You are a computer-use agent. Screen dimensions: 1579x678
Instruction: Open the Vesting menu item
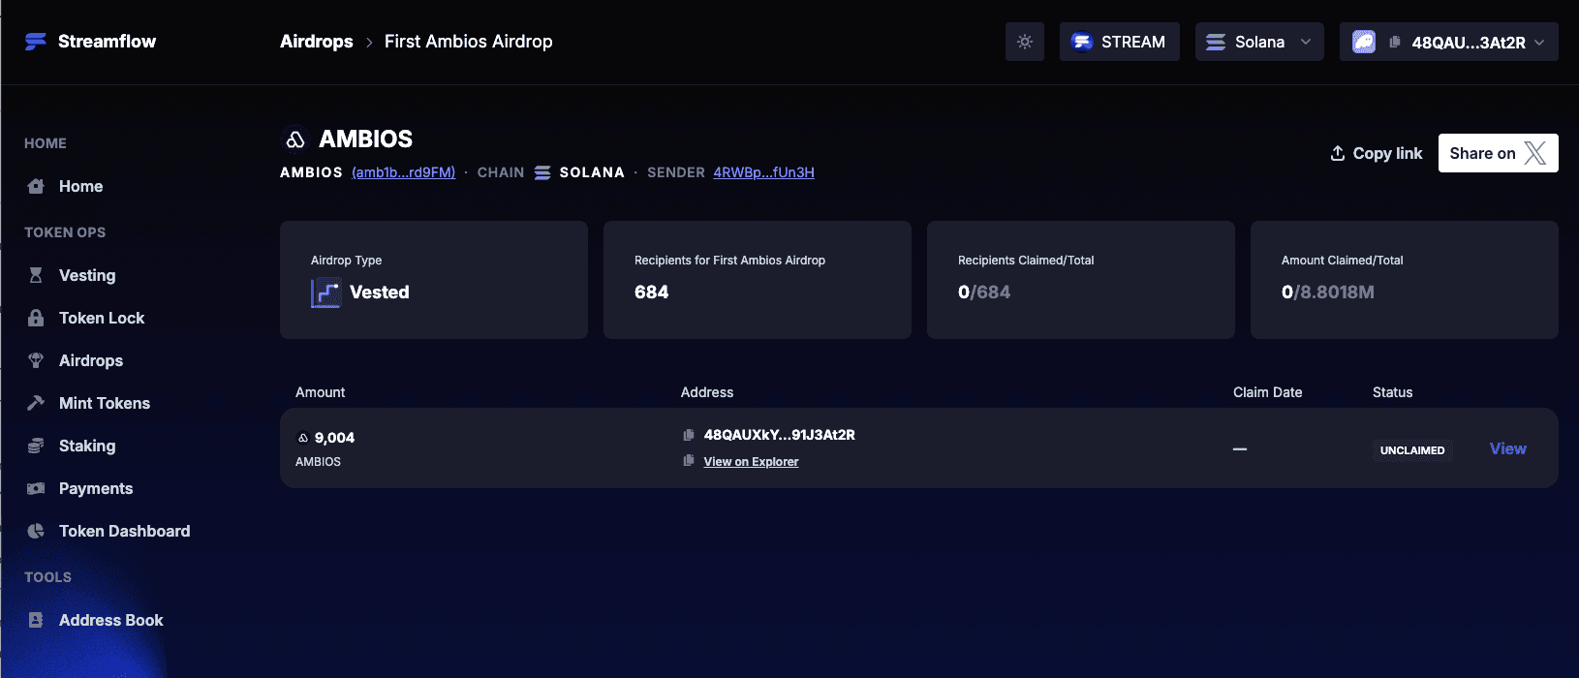click(x=87, y=275)
